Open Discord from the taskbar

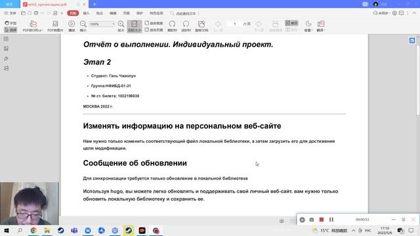115,230
